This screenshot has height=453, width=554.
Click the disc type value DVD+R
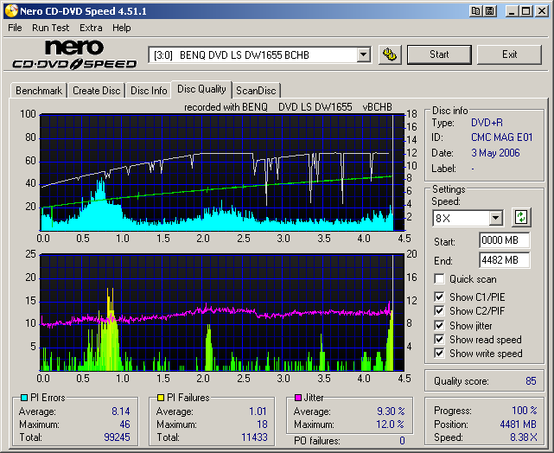tap(487, 123)
